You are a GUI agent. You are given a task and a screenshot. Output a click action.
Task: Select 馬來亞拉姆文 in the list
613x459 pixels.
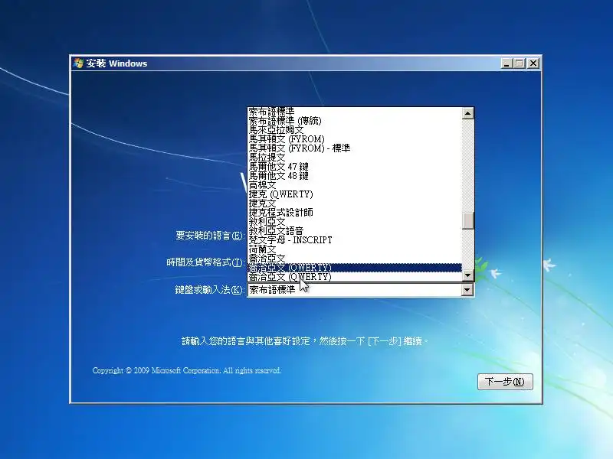355,129
